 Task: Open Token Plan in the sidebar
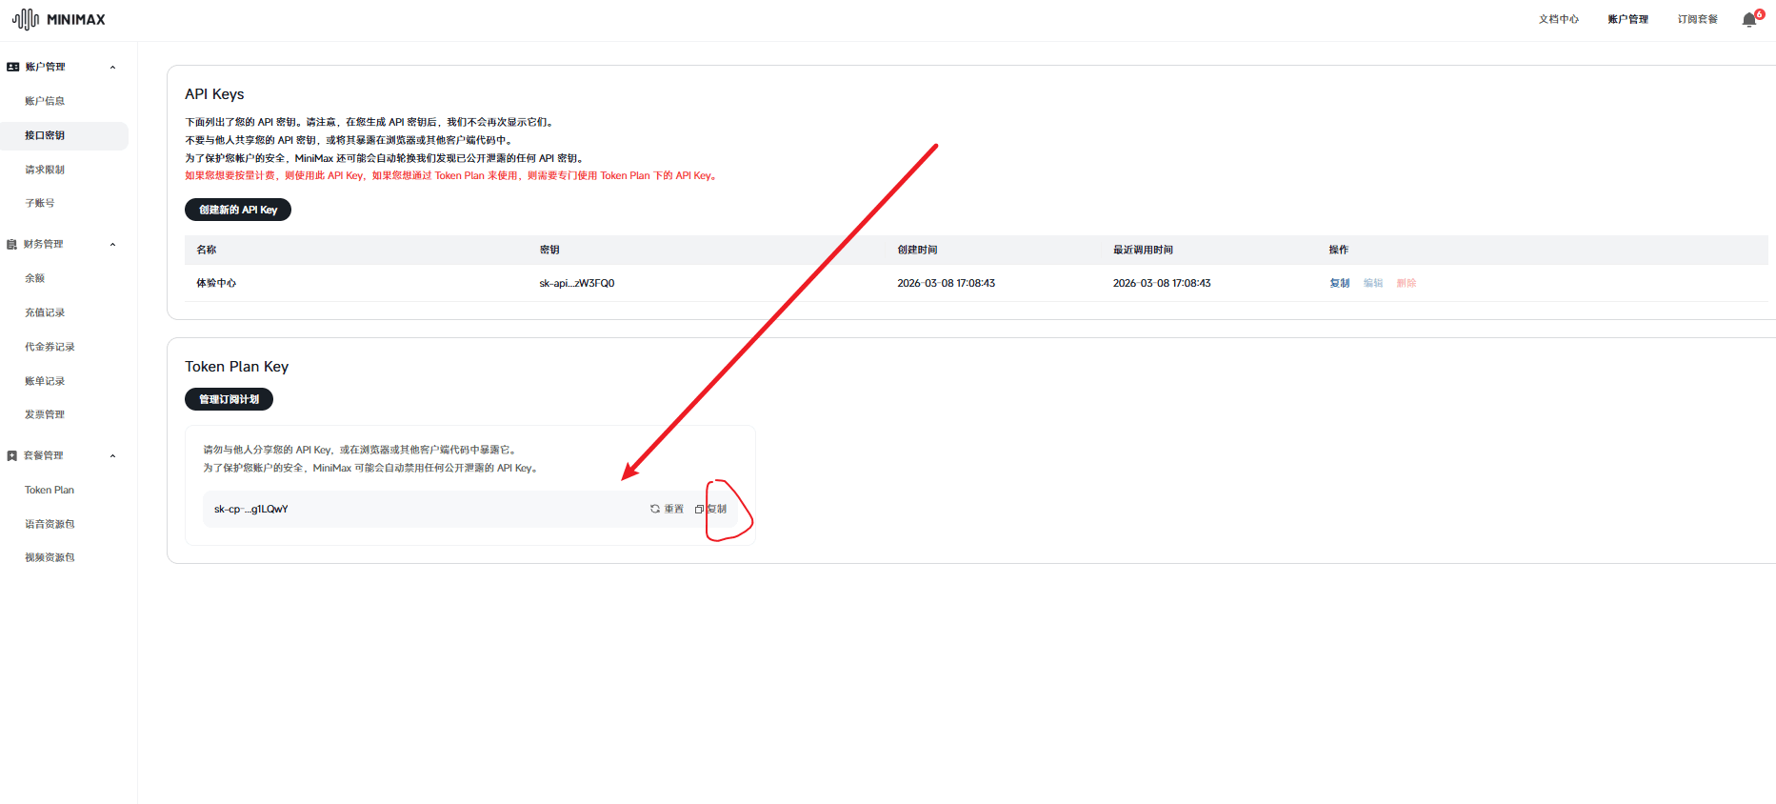click(50, 490)
